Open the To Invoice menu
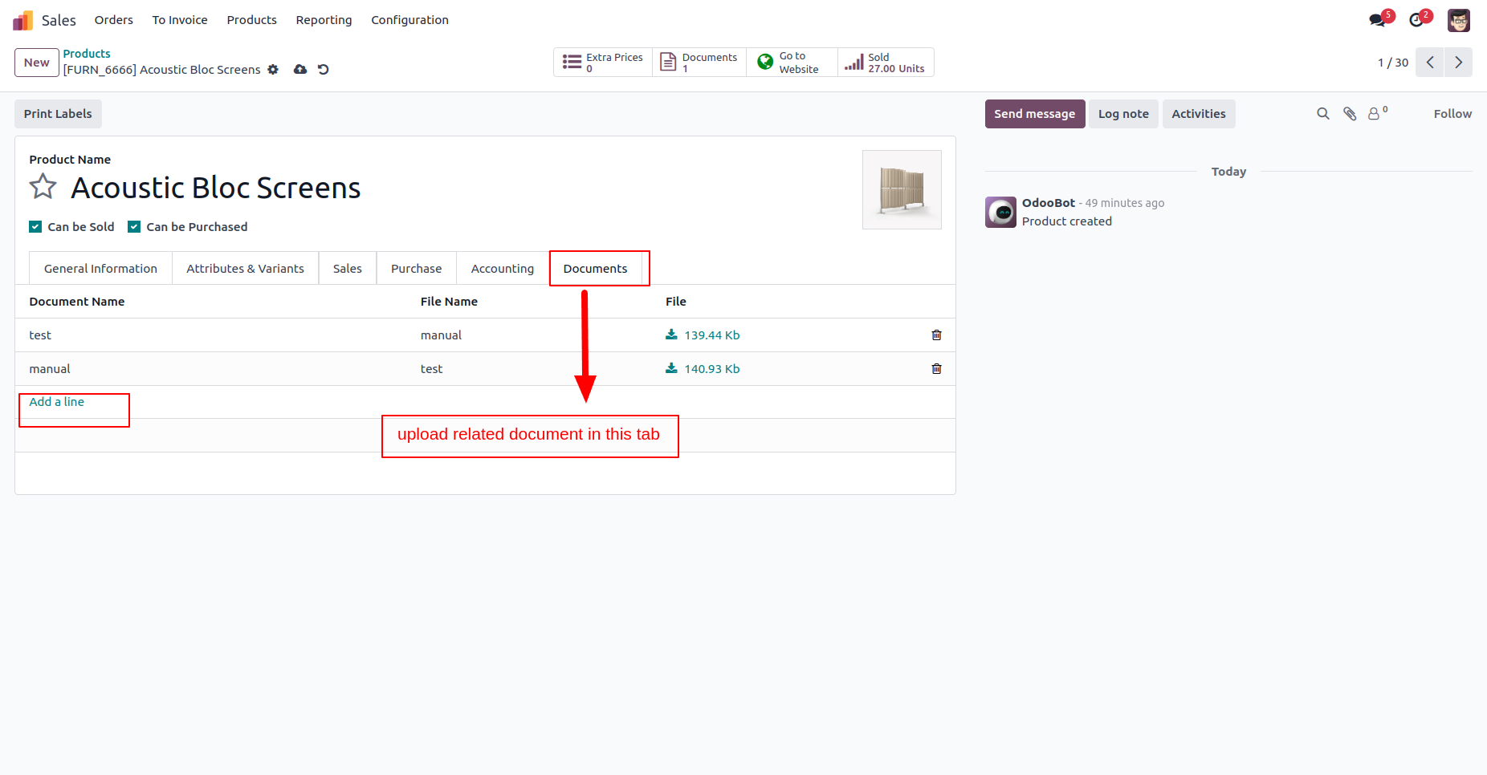The image size is (1487, 775). pos(180,20)
